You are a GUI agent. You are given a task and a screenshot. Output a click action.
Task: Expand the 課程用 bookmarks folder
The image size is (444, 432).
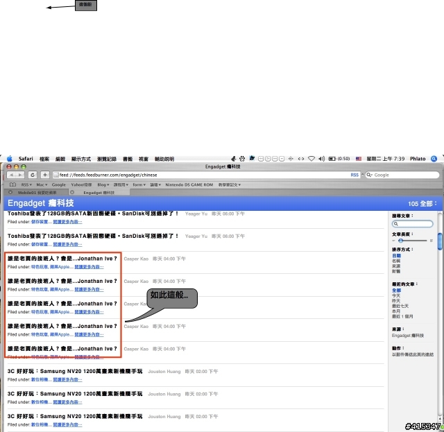[121, 184]
